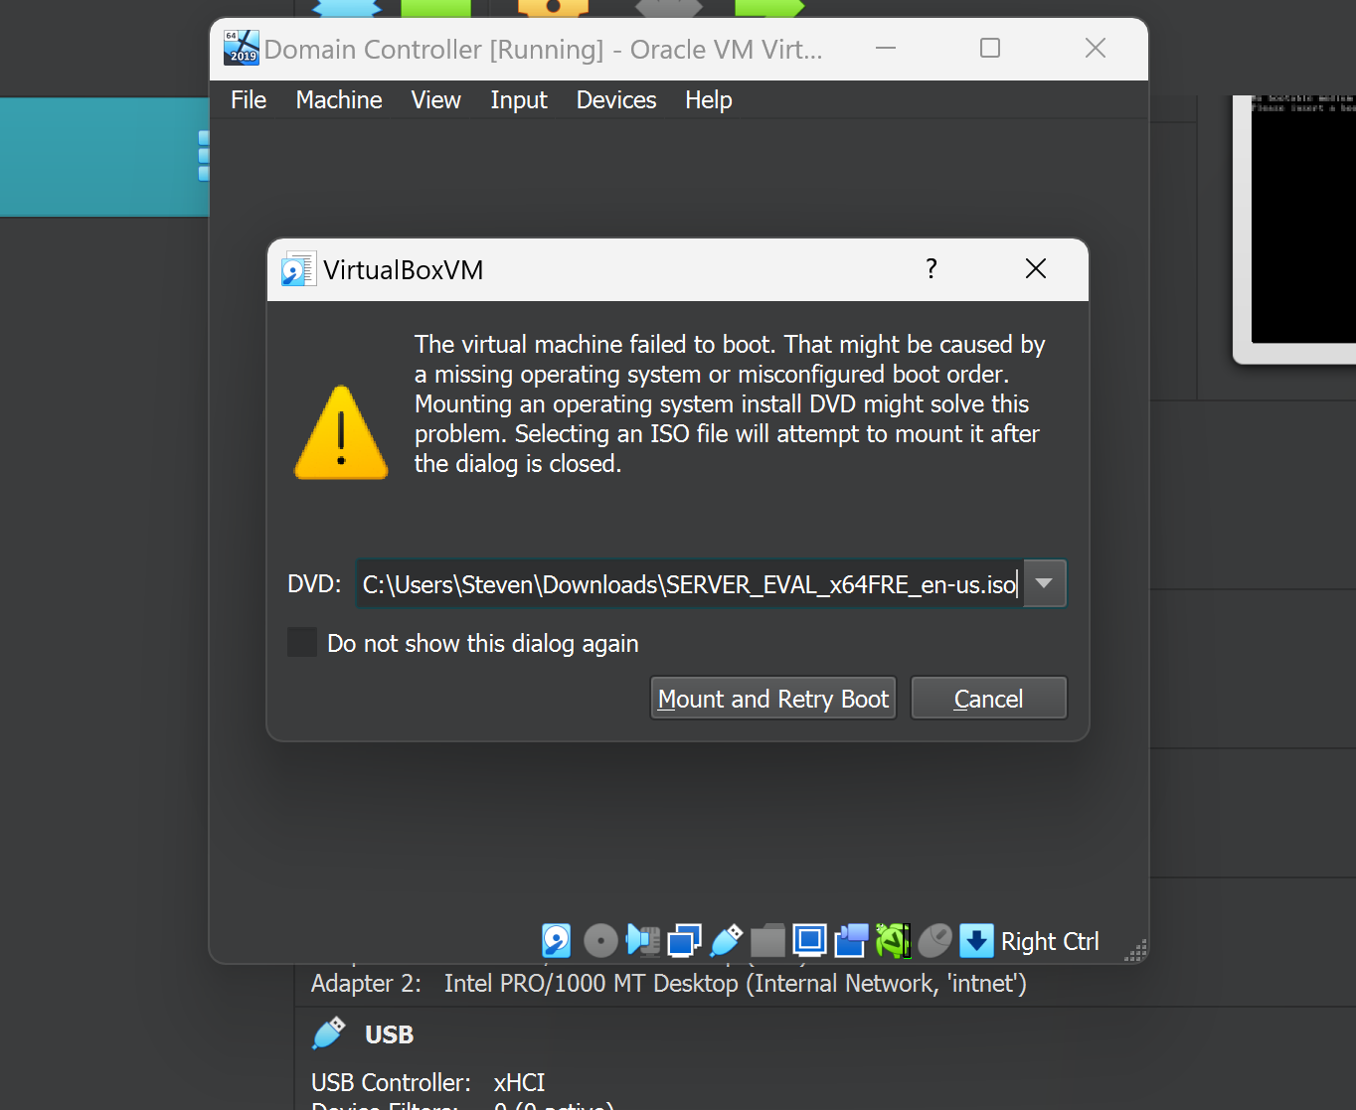Open the File menu
This screenshot has height=1110, width=1356.
[249, 100]
